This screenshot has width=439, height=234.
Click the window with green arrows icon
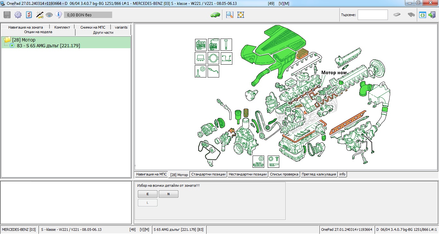tap(422, 15)
